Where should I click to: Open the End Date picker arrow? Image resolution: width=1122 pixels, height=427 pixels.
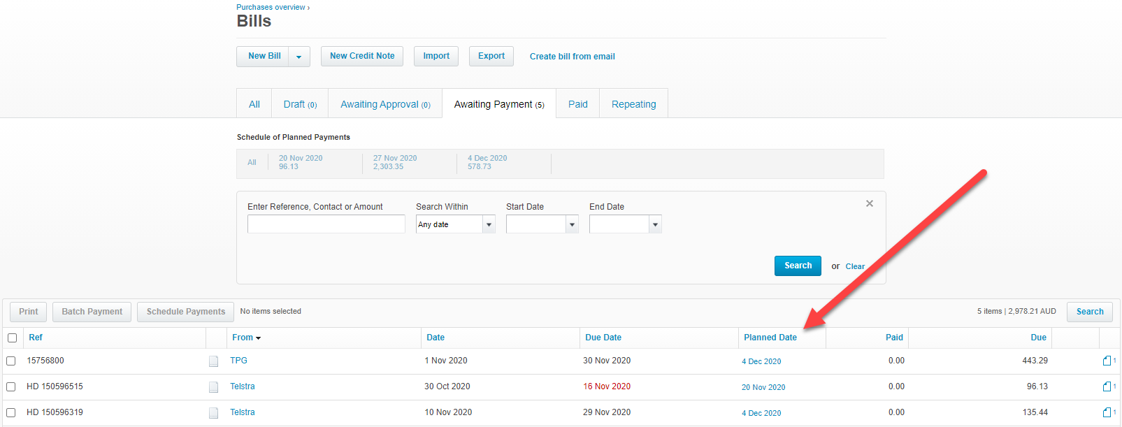(x=655, y=224)
